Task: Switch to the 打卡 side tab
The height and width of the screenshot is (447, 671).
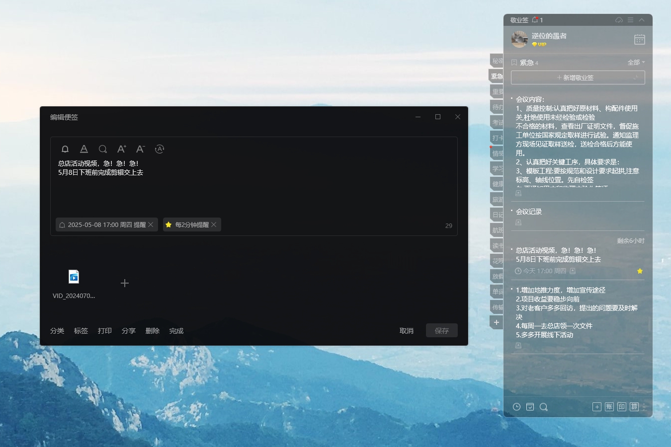Action: pos(497,138)
